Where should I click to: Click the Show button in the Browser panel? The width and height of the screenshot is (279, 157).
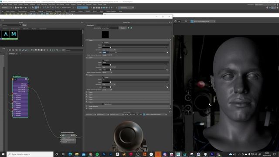24,25
